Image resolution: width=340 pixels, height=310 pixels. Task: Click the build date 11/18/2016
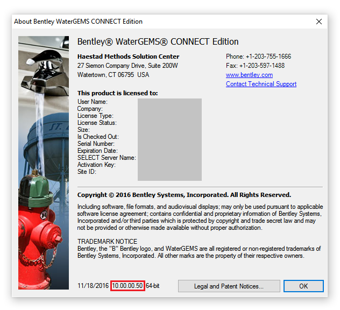(x=93, y=286)
